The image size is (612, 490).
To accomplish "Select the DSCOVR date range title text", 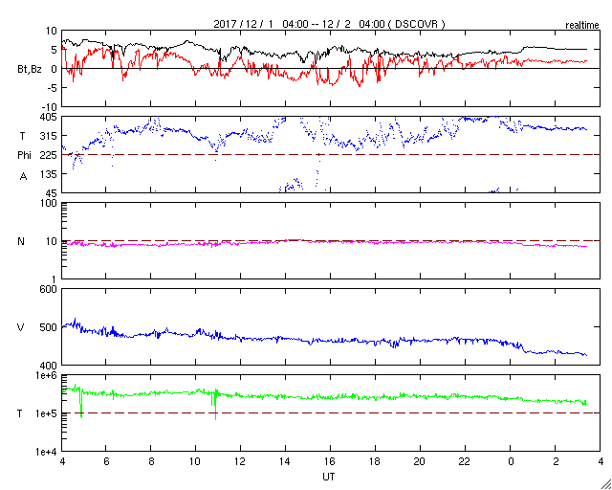I will pos(329,24).
